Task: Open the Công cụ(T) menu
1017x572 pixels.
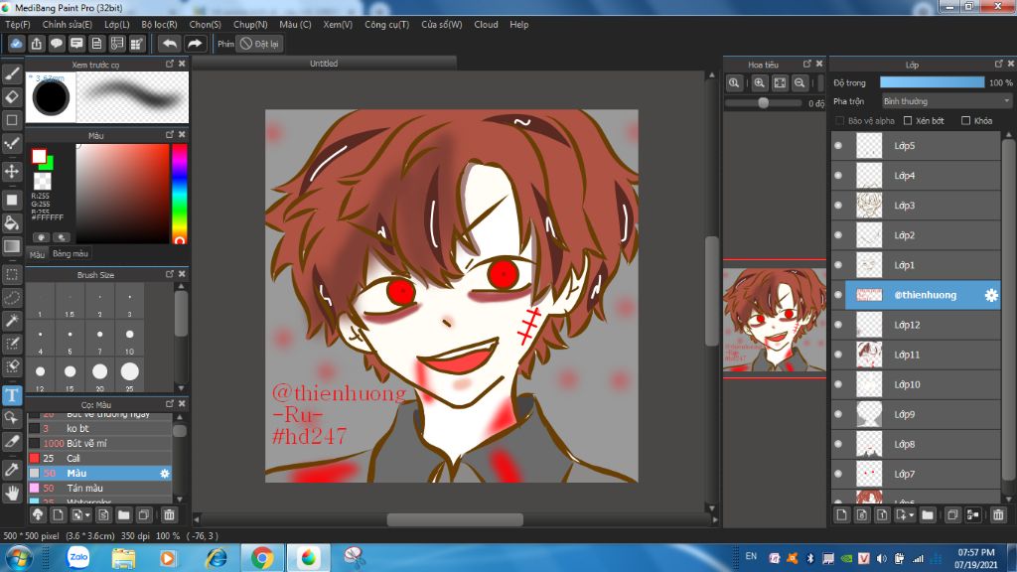Action: (386, 25)
